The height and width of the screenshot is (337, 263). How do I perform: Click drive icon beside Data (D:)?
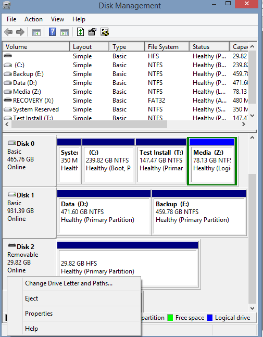coord(8,83)
